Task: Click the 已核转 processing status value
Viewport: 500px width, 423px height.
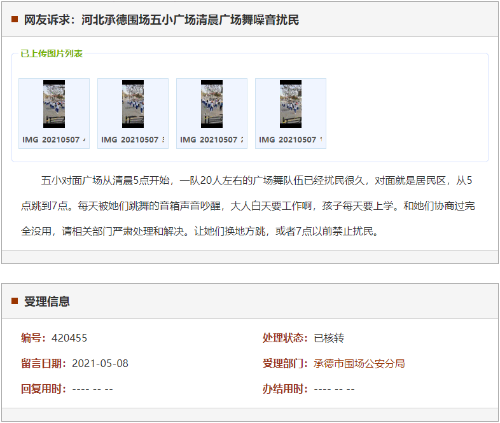Action: coord(329,338)
